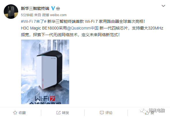Click the 评论 text label
The image size is (170, 118).
(x=109, y=113)
